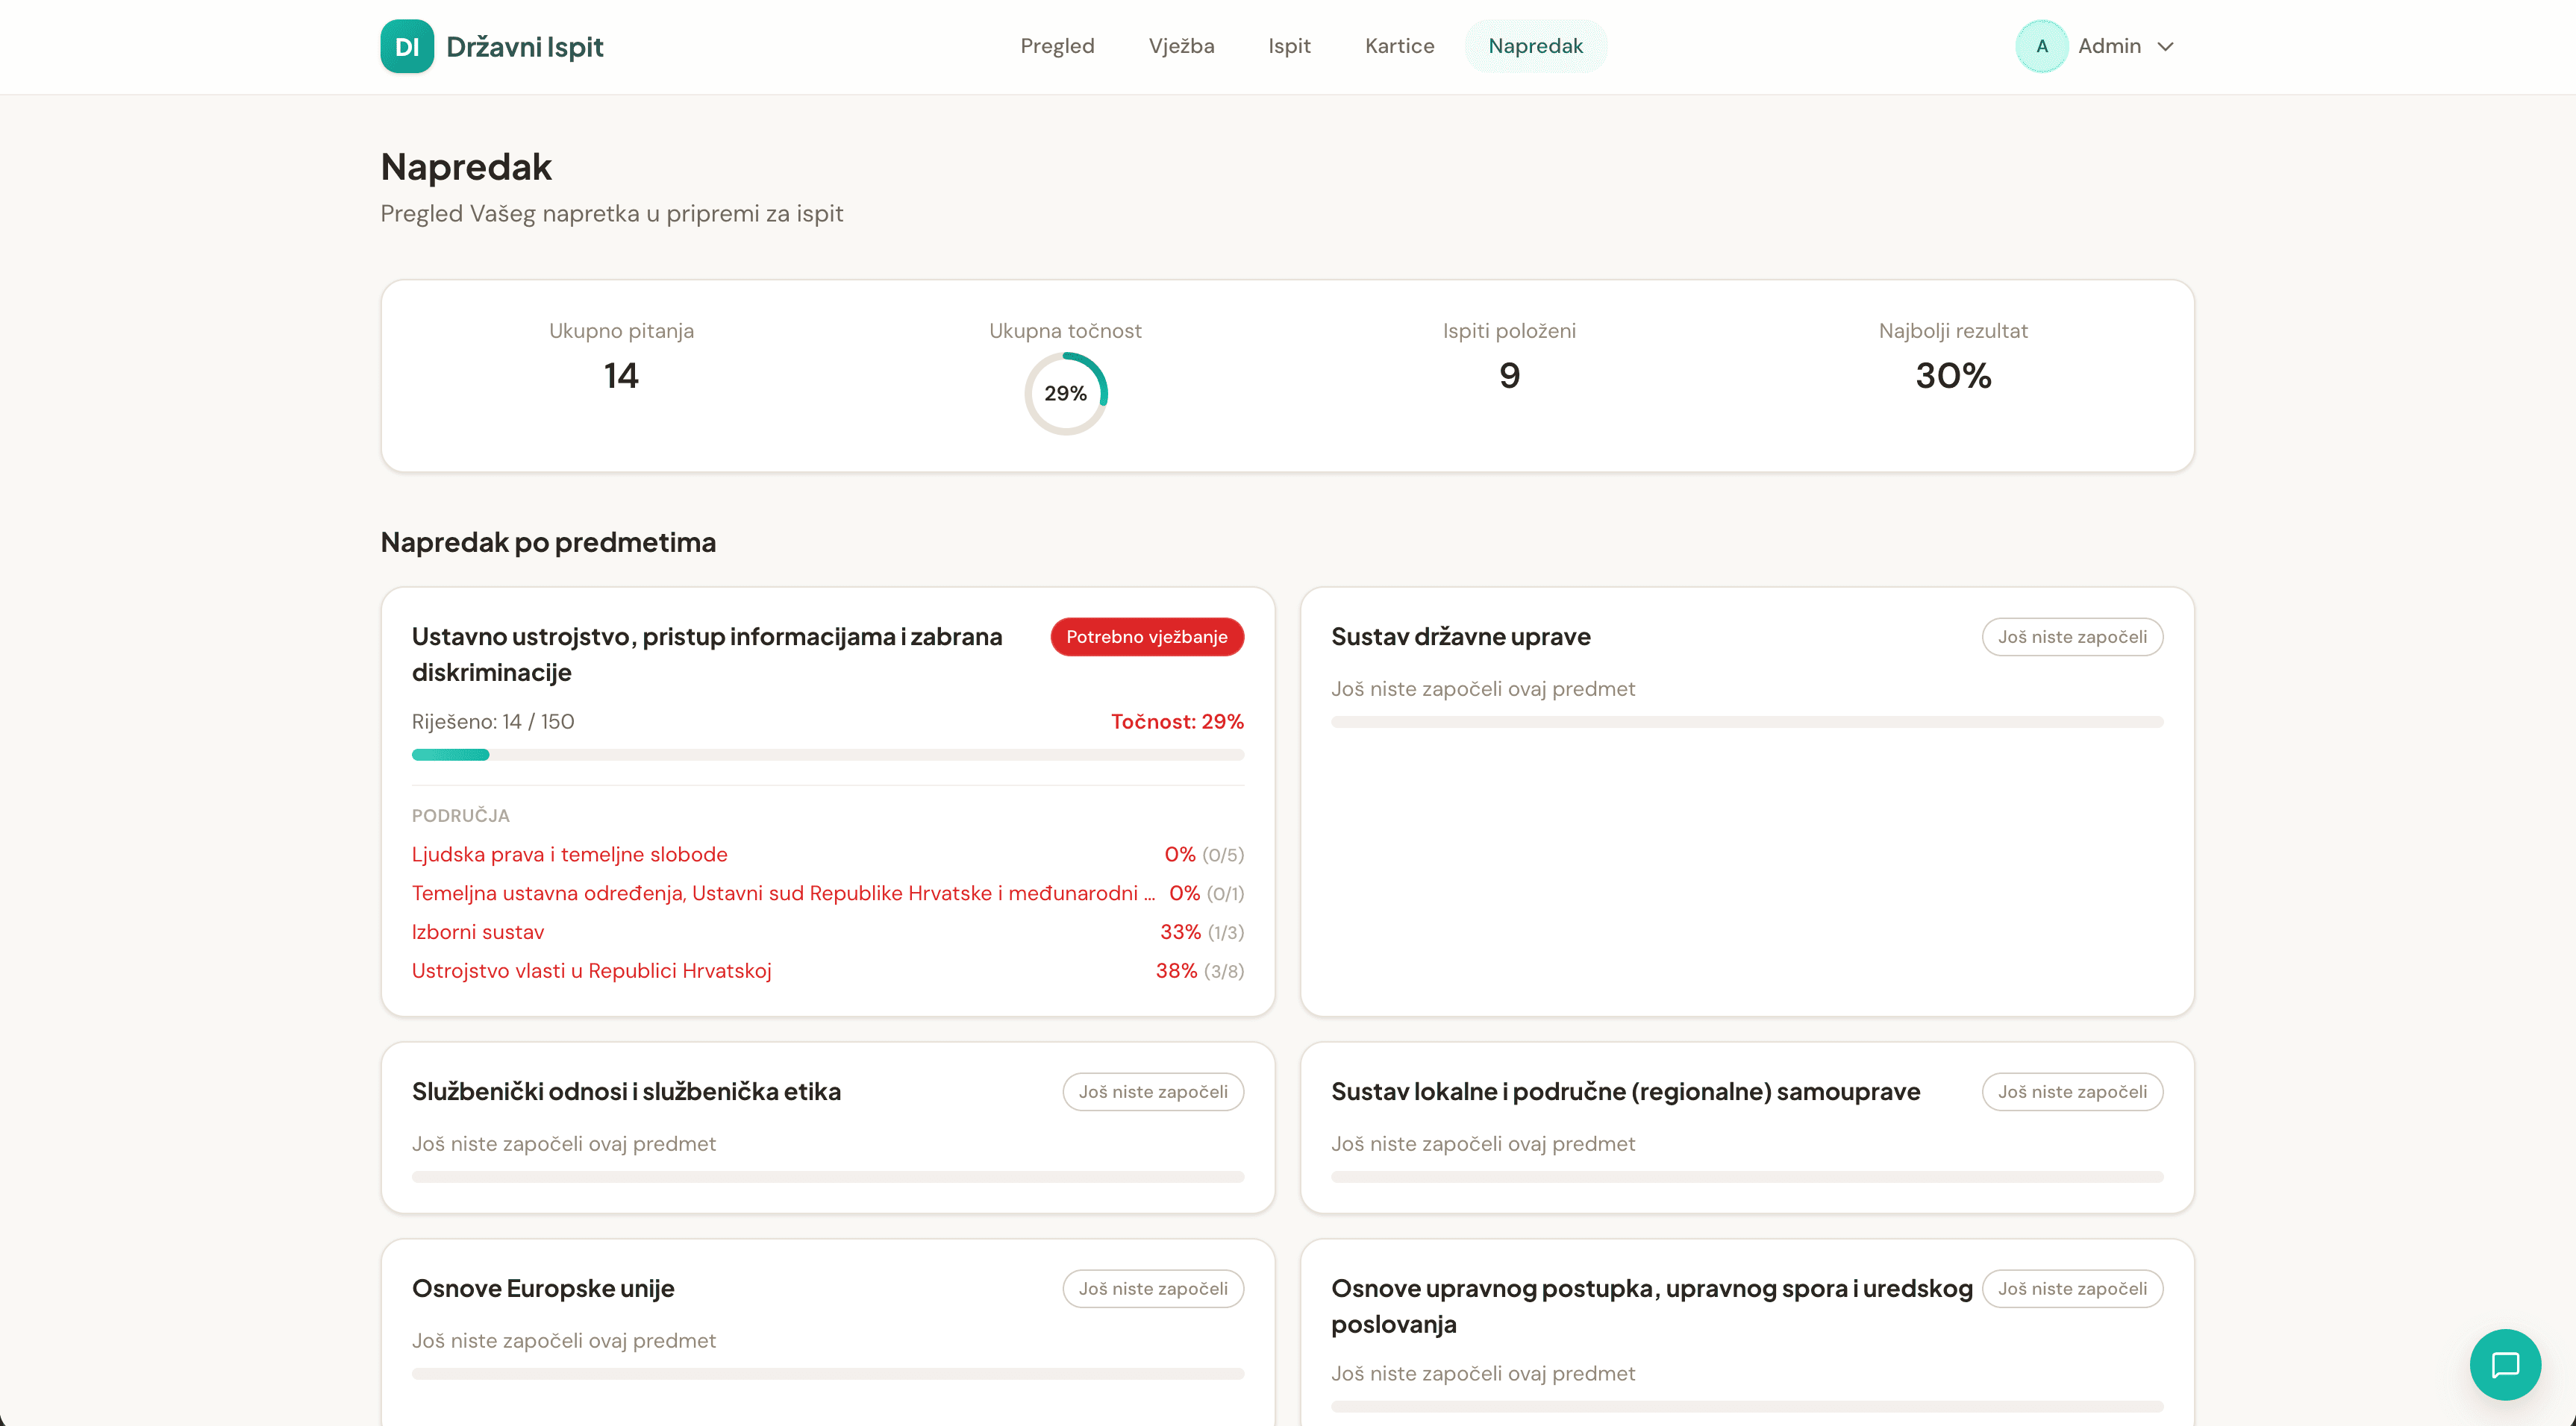Click the Državni Ispit brand title
This screenshot has width=2576, height=1426.
point(524,47)
